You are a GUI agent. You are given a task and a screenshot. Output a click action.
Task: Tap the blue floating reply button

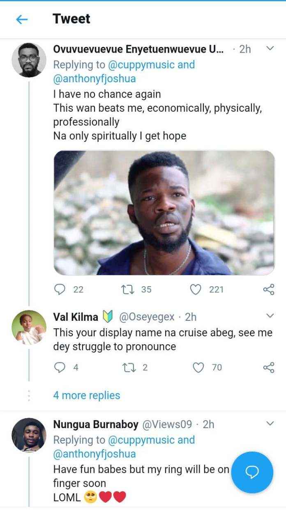point(252,473)
